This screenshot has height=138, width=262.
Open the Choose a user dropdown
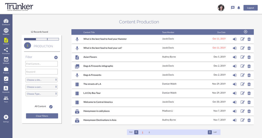point(41,87)
